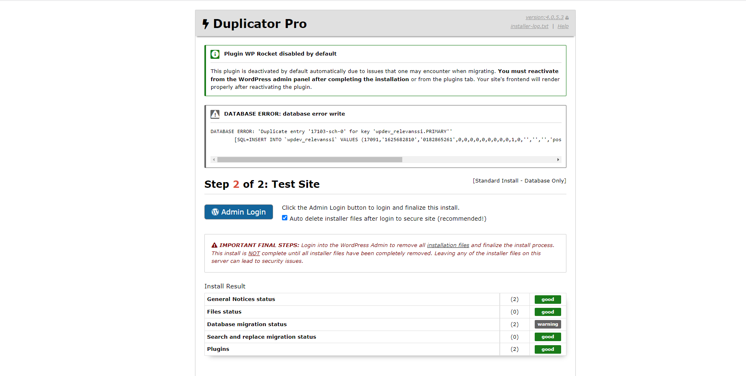Expand the General Notices status row
Viewport: 746px width, 376px height.
coord(385,299)
